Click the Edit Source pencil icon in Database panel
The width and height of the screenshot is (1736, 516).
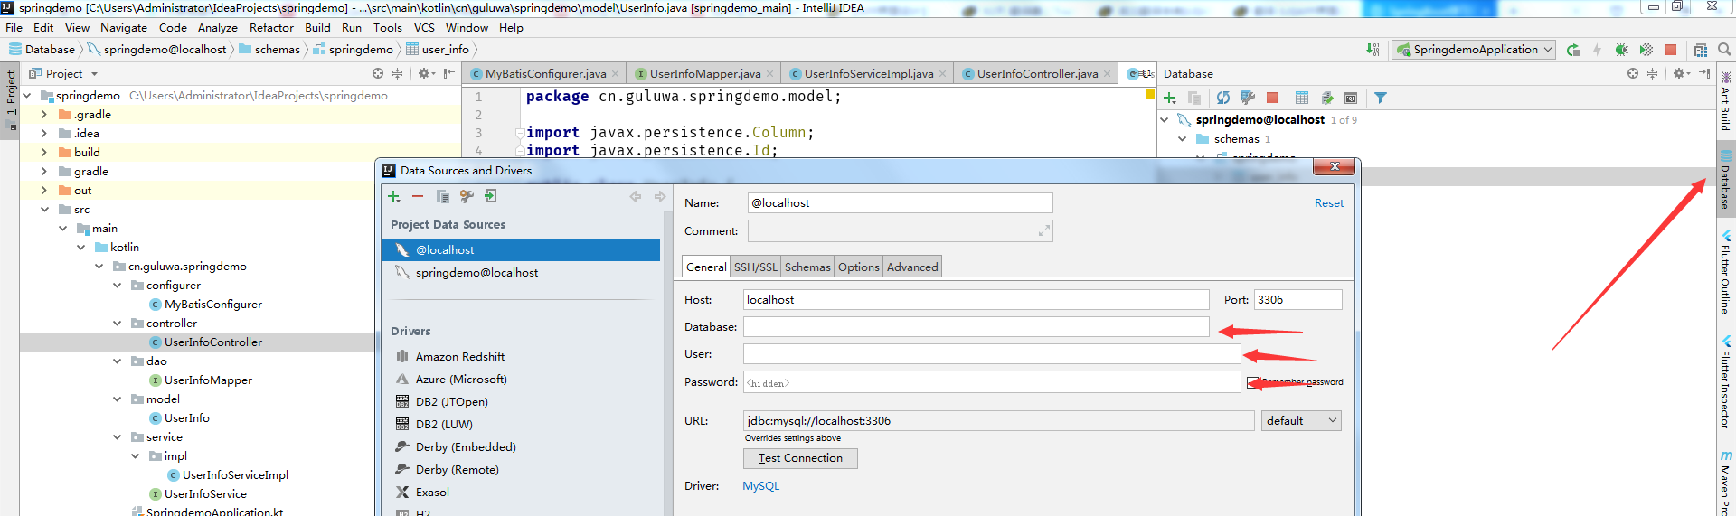pos(1326,98)
